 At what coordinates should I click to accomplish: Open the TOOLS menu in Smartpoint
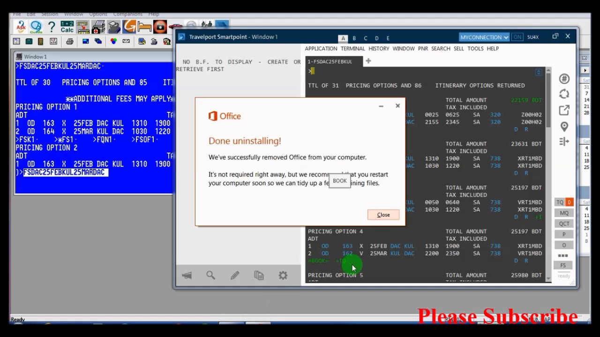click(475, 49)
